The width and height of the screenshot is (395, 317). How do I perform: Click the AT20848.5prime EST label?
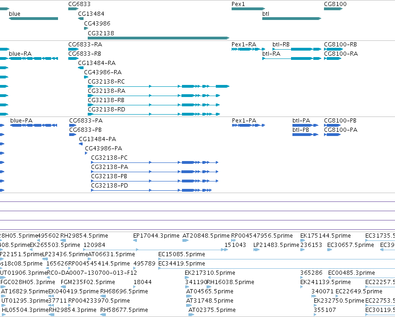(x=206, y=236)
